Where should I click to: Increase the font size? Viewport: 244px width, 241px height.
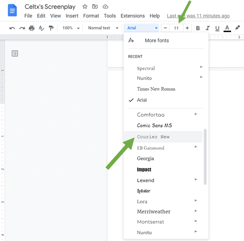pyautogui.click(x=187, y=28)
